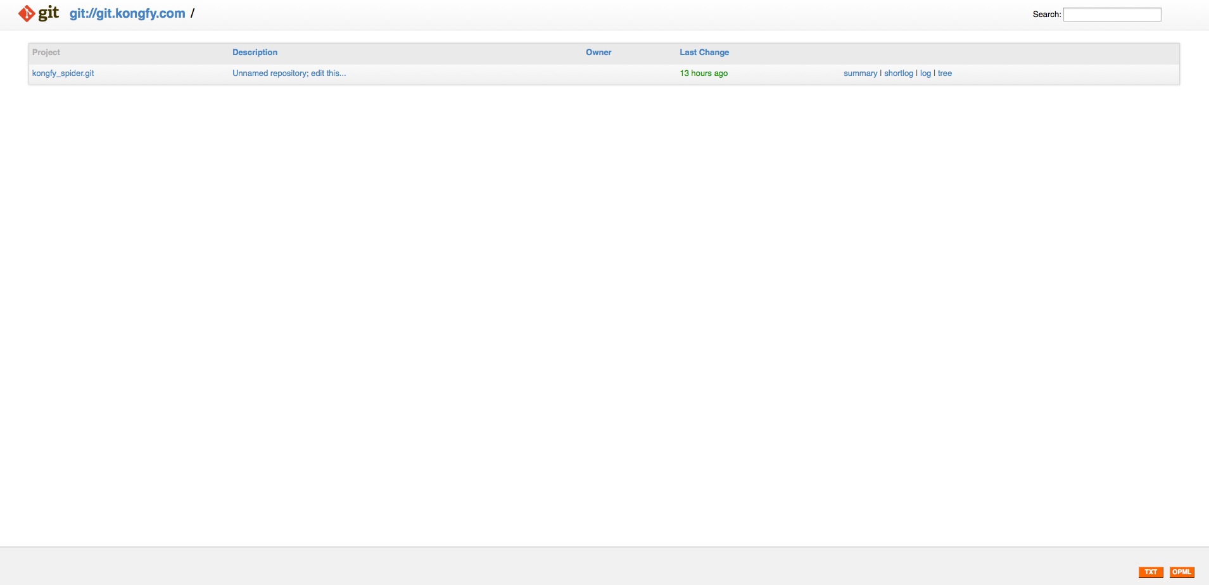Browse the tree of kongfy_spider.git
Image resolution: width=1209 pixels, height=585 pixels.
pyautogui.click(x=945, y=73)
